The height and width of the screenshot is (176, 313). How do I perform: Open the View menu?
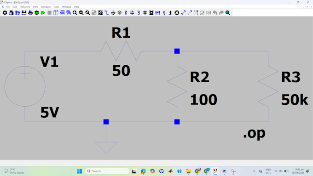pos(35,7)
